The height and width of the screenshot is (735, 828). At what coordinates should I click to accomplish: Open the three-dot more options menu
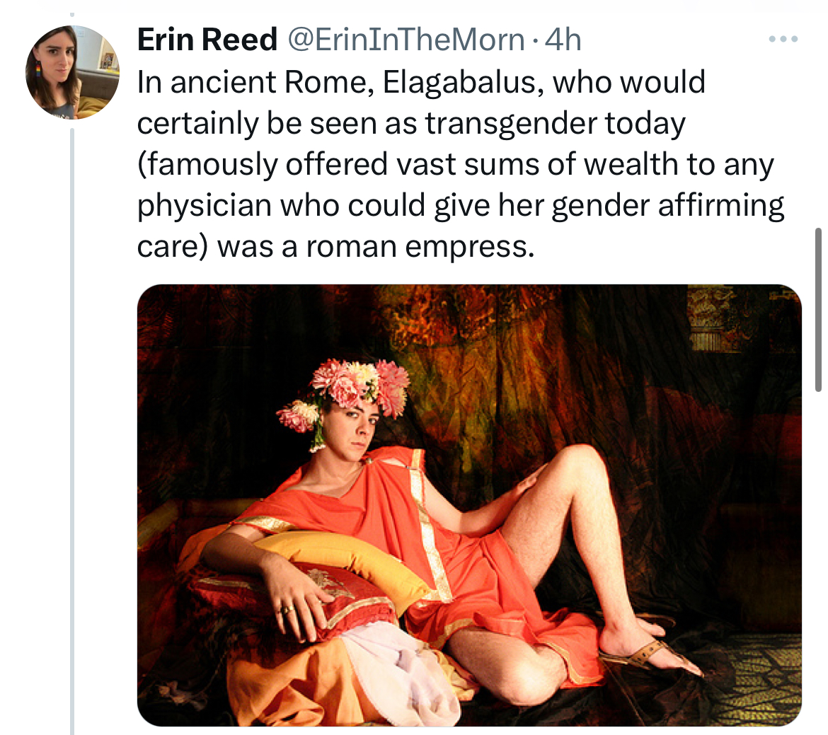coord(783,39)
